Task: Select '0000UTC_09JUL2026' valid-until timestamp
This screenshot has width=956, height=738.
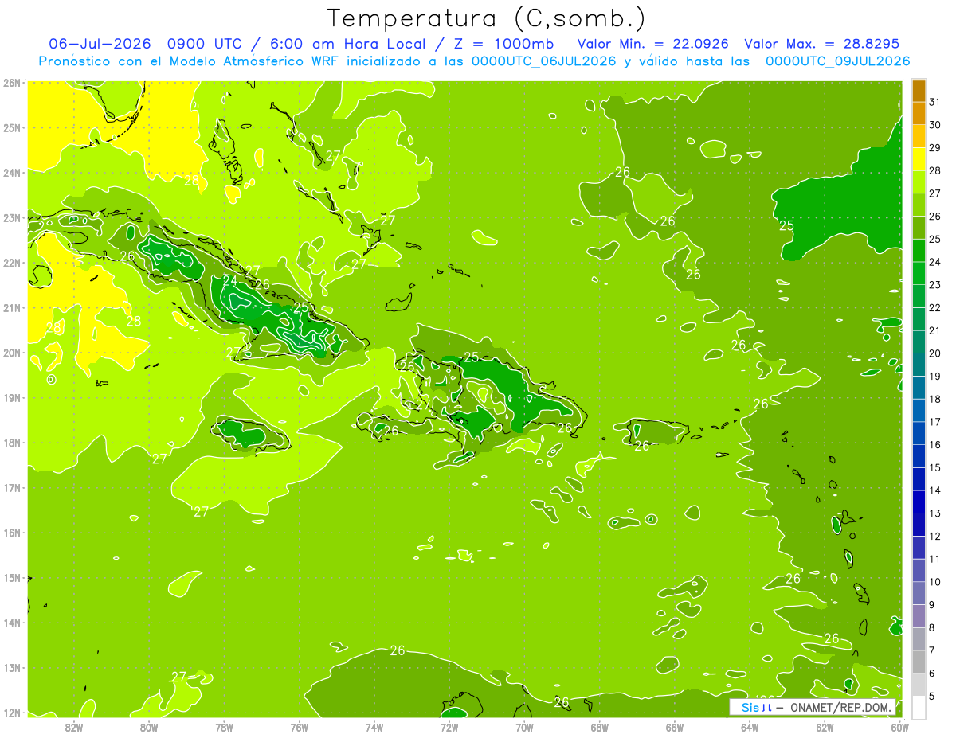Action: [x=838, y=61]
